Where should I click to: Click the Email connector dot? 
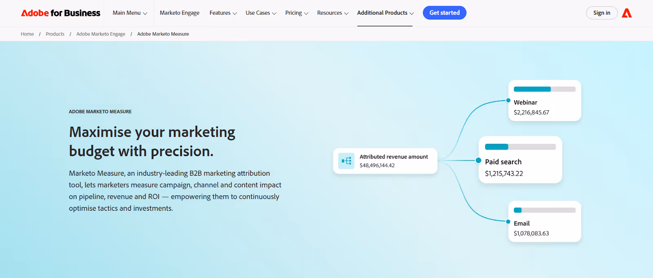pos(508,222)
